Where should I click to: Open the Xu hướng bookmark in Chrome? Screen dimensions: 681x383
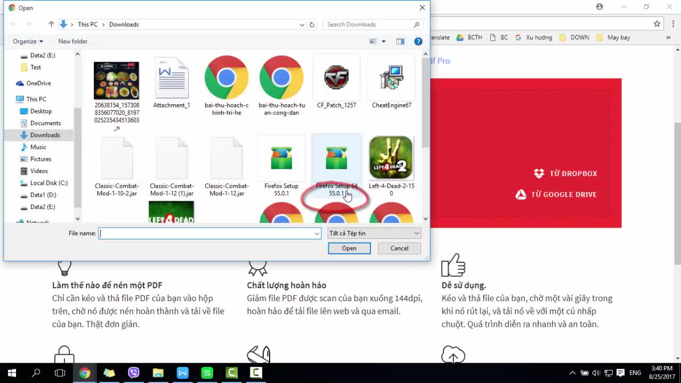click(533, 38)
